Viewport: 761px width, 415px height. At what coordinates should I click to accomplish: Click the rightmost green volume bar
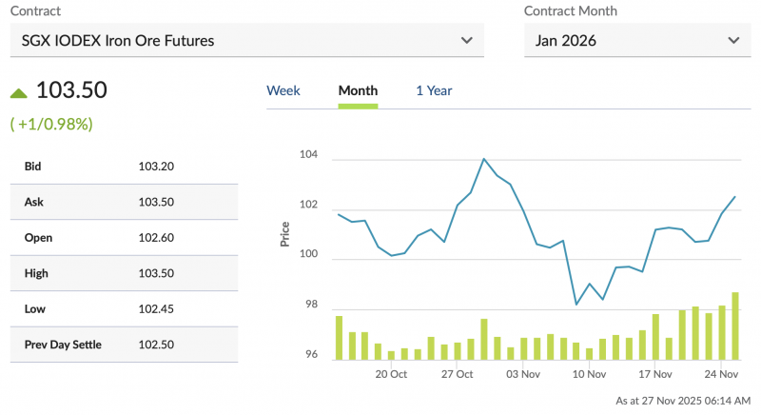(735, 326)
